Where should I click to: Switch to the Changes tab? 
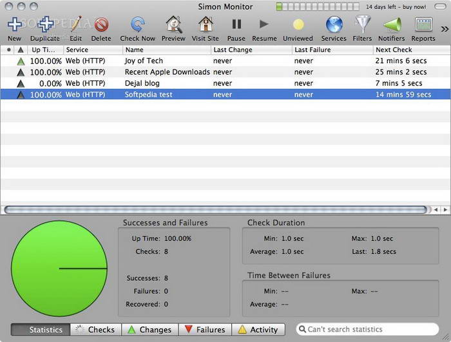click(x=150, y=330)
